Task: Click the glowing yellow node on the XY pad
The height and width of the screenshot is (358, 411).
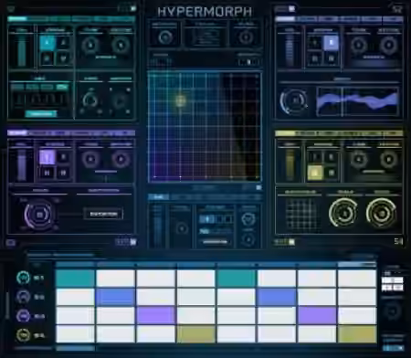Action: tap(181, 100)
